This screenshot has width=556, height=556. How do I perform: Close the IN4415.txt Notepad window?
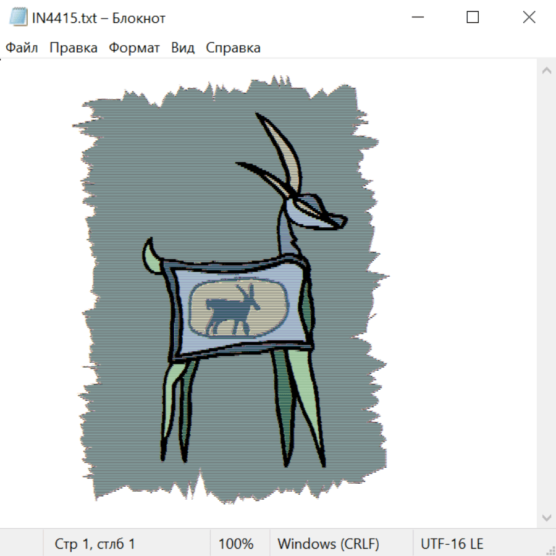click(529, 17)
